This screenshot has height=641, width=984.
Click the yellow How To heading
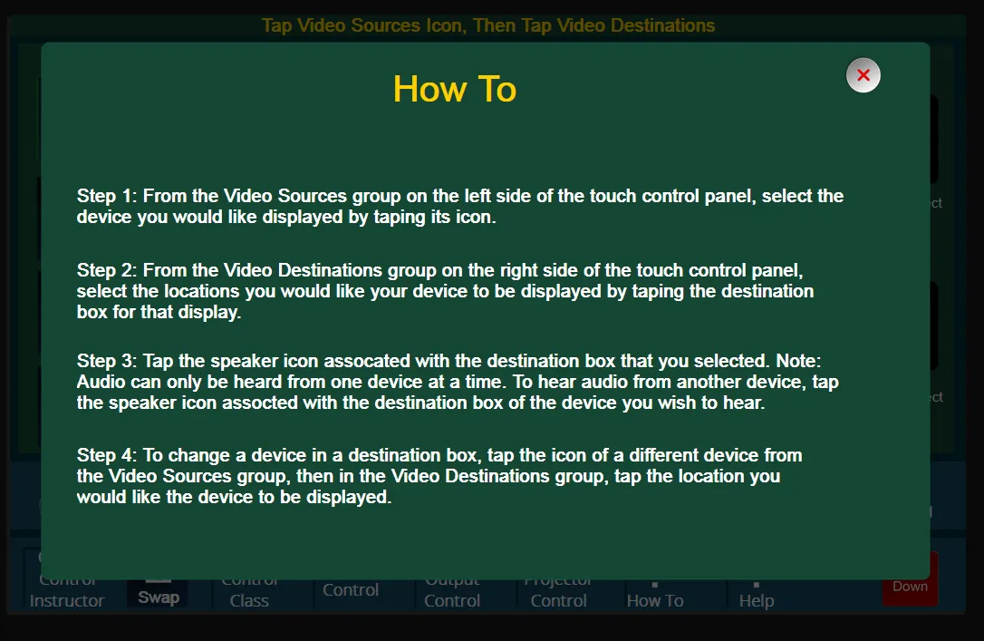pos(454,89)
